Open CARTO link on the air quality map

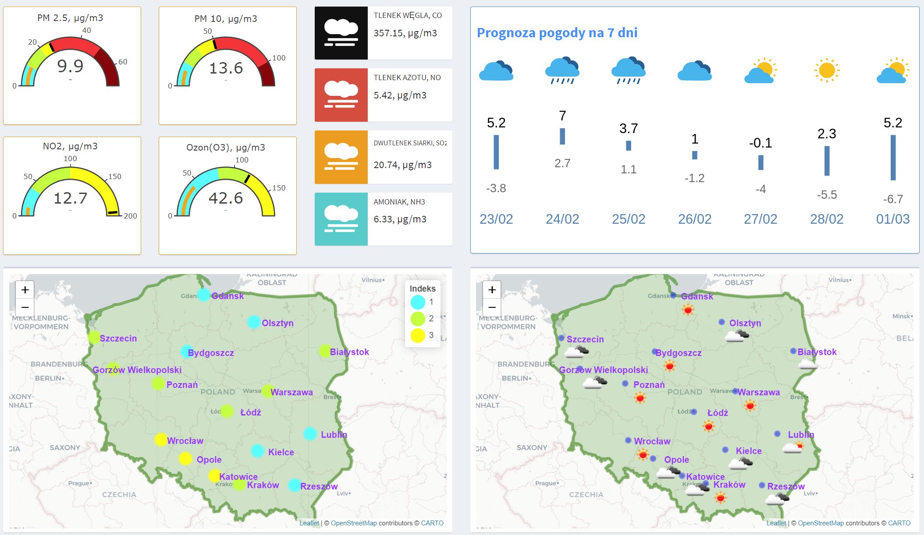point(432,523)
